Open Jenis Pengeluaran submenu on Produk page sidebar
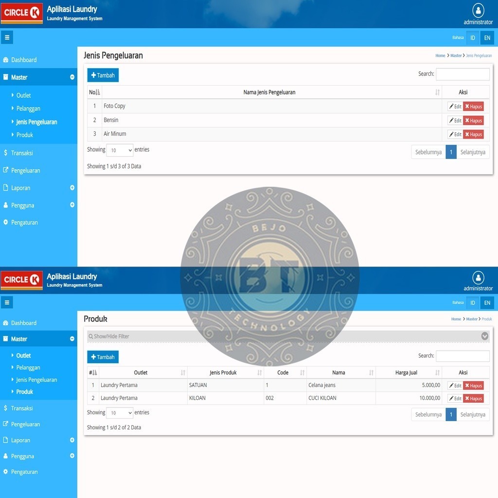The image size is (498, 498). tap(36, 379)
